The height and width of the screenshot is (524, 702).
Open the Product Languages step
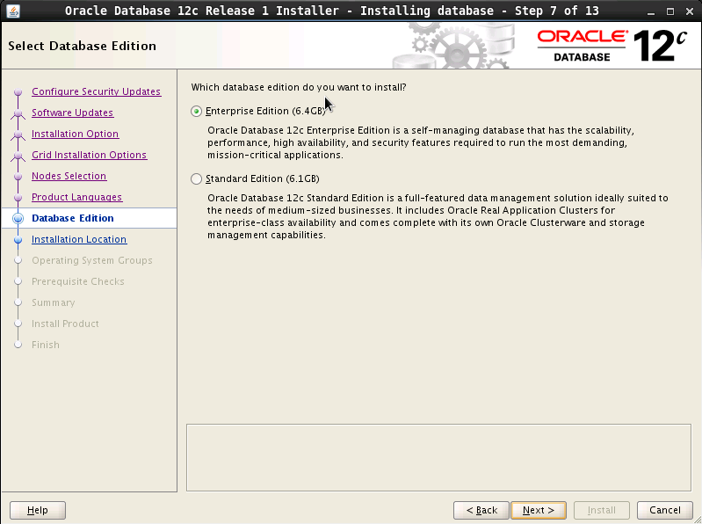pos(76,197)
